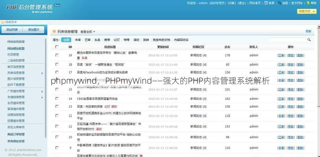Image resolution: width=320 pixels, height=157 pixels.
Task: Open the 网站首页 link in header
Action: [255, 3]
